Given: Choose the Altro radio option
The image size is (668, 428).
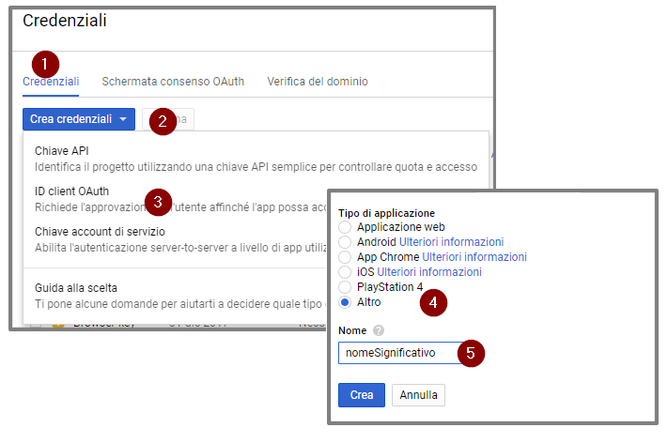Looking at the screenshot, I should point(345,302).
